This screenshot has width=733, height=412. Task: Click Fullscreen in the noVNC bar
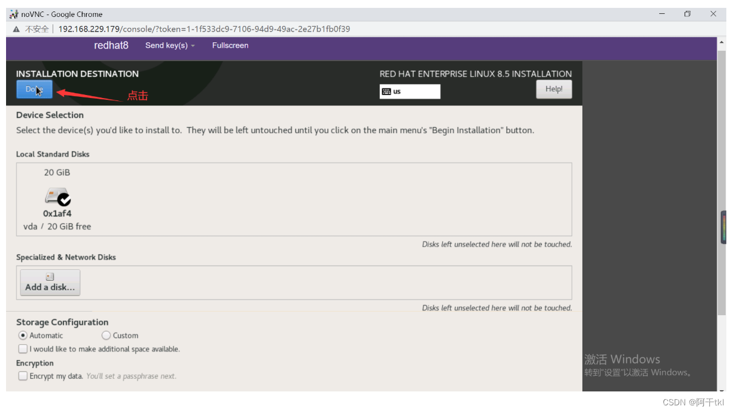230,45
